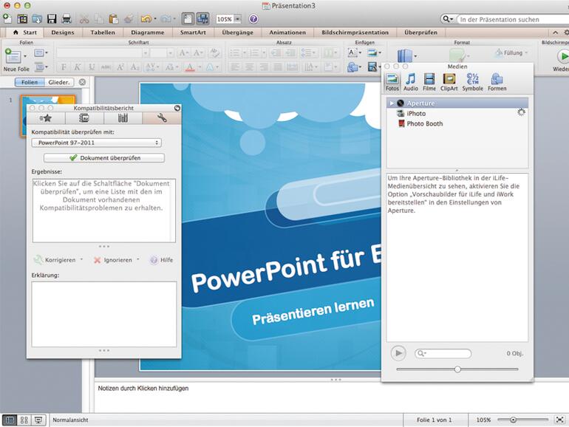Print the presentation using printer icon
This screenshot has height=427, width=569.
click(66, 19)
